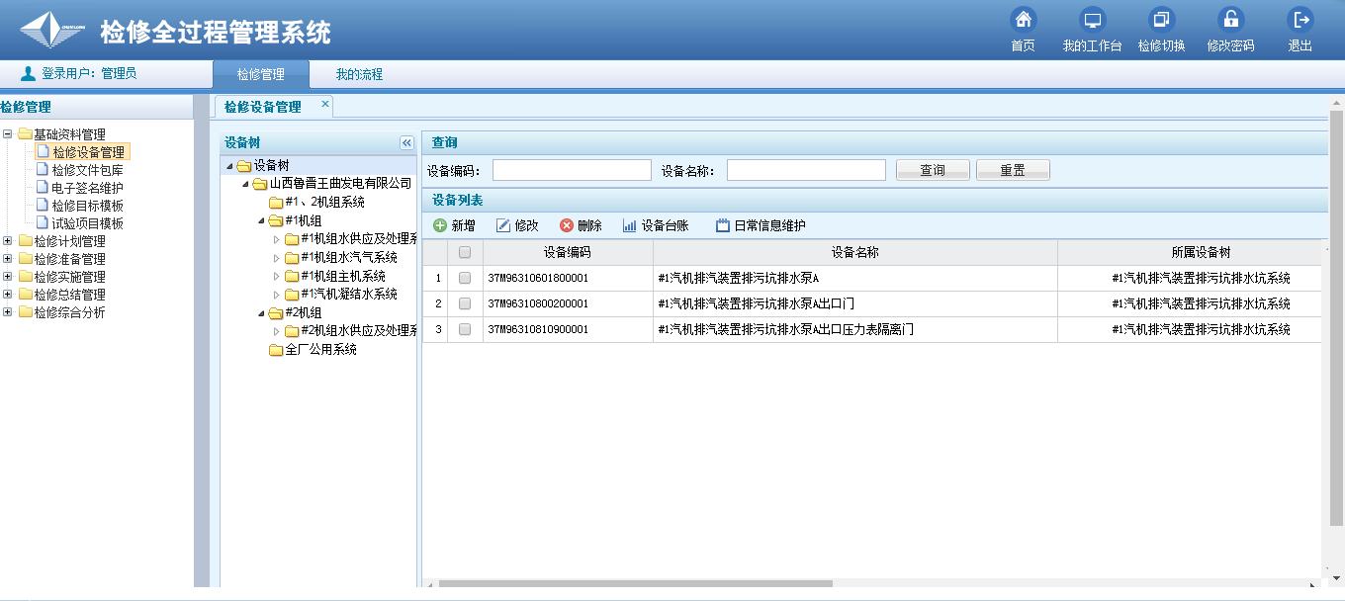Open 修改密码 lock icon

[1230, 20]
